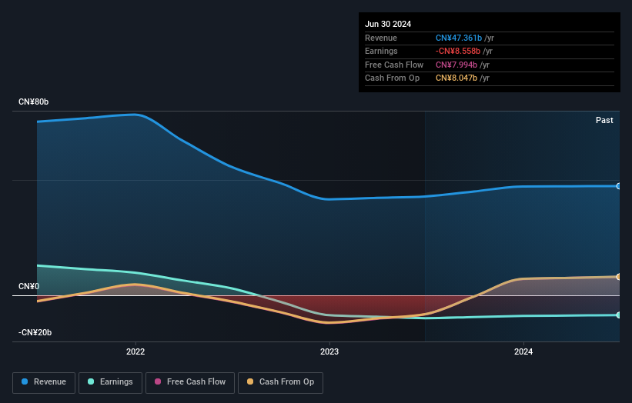Click the -CN¥20b y-axis label
Viewport: 632px width, 403px height.
click(x=35, y=332)
